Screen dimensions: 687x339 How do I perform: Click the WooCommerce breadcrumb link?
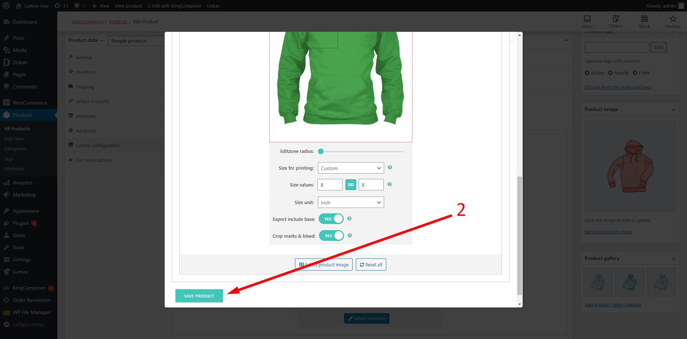pyautogui.click(x=87, y=21)
